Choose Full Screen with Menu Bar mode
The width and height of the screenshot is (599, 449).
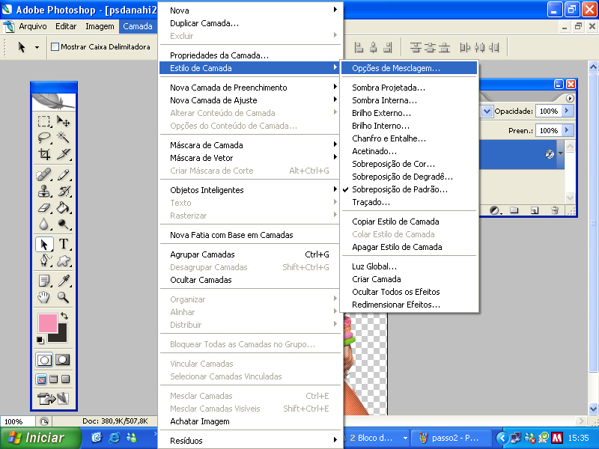coord(54,379)
